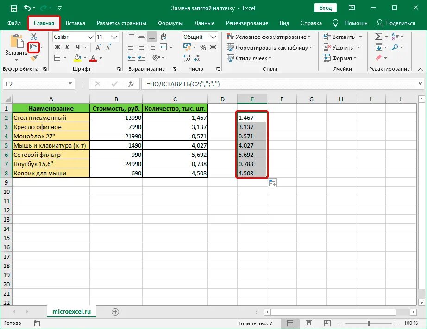The image size is (427, 329).
Task: Click Decrease Indent icon
Action: pyautogui.click(x=132, y=58)
